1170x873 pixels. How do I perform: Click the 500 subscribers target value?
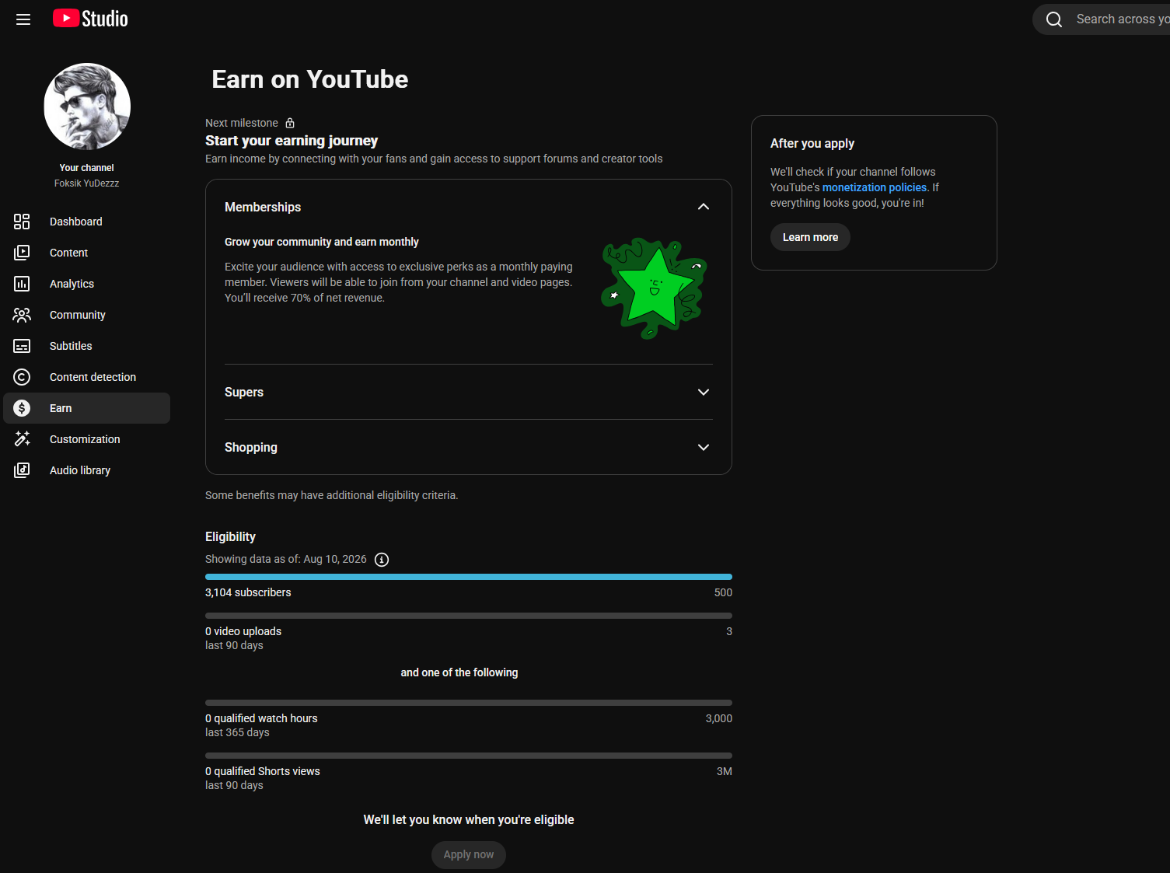(x=723, y=592)
